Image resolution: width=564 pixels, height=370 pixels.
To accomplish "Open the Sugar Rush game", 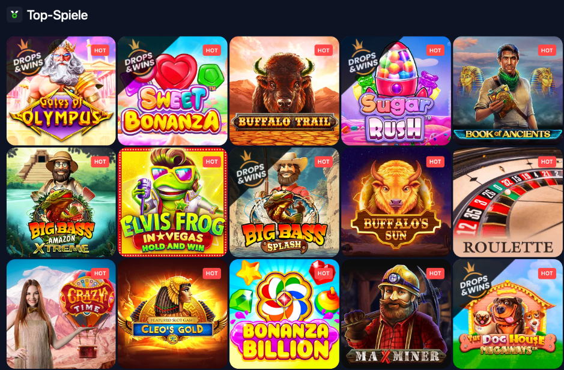I will [396, 91].
